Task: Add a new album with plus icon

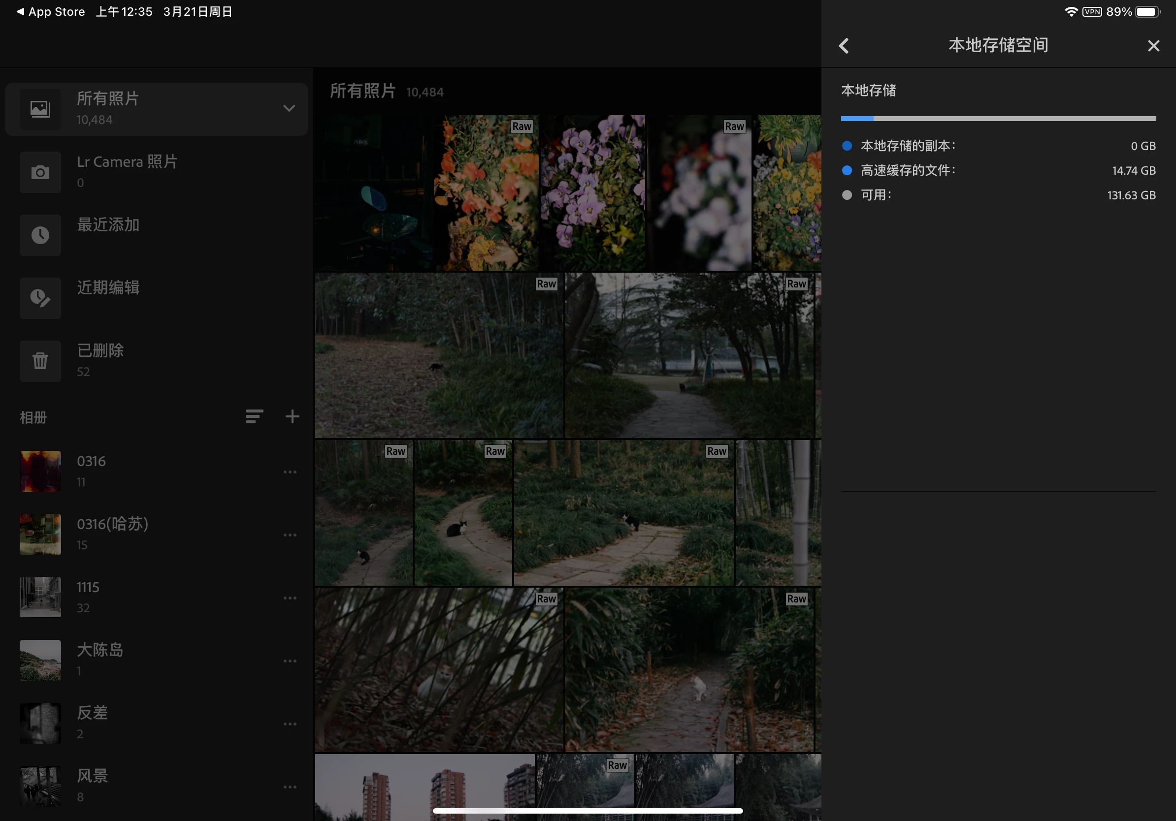Action: coord(292,416)
